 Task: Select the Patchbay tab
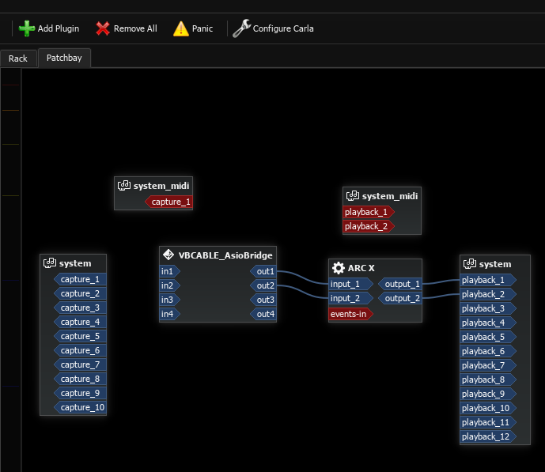pos(64,58)
